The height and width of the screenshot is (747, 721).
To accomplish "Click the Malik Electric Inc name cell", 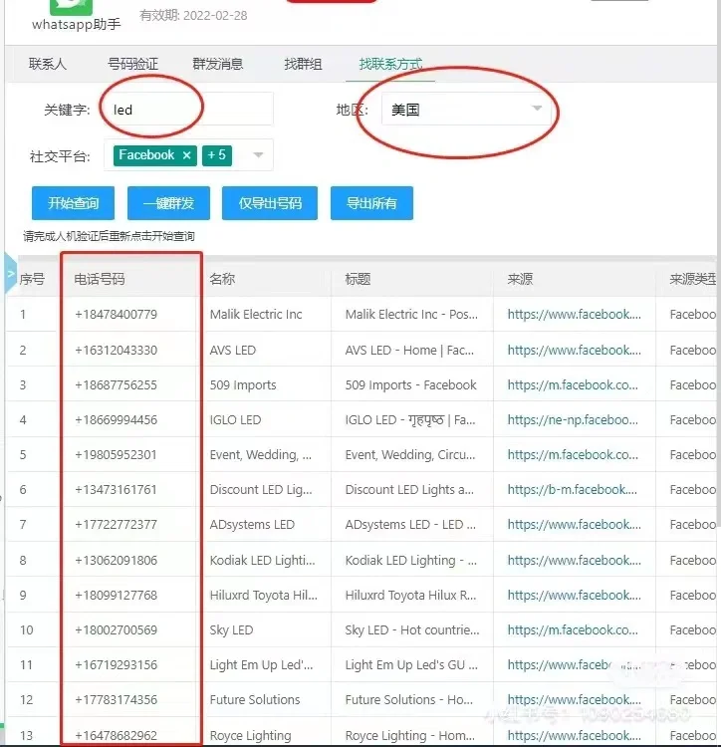I will pyautogui.click(x=256, y=315).
